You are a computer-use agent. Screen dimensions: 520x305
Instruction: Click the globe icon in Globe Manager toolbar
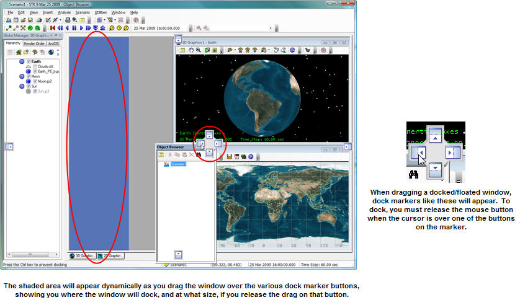(51, 52)
